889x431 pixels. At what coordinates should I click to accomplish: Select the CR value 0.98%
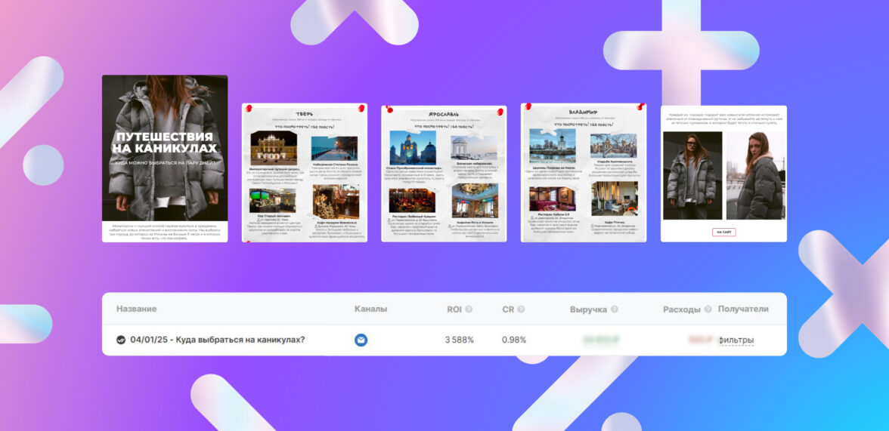tap(514, 340)
